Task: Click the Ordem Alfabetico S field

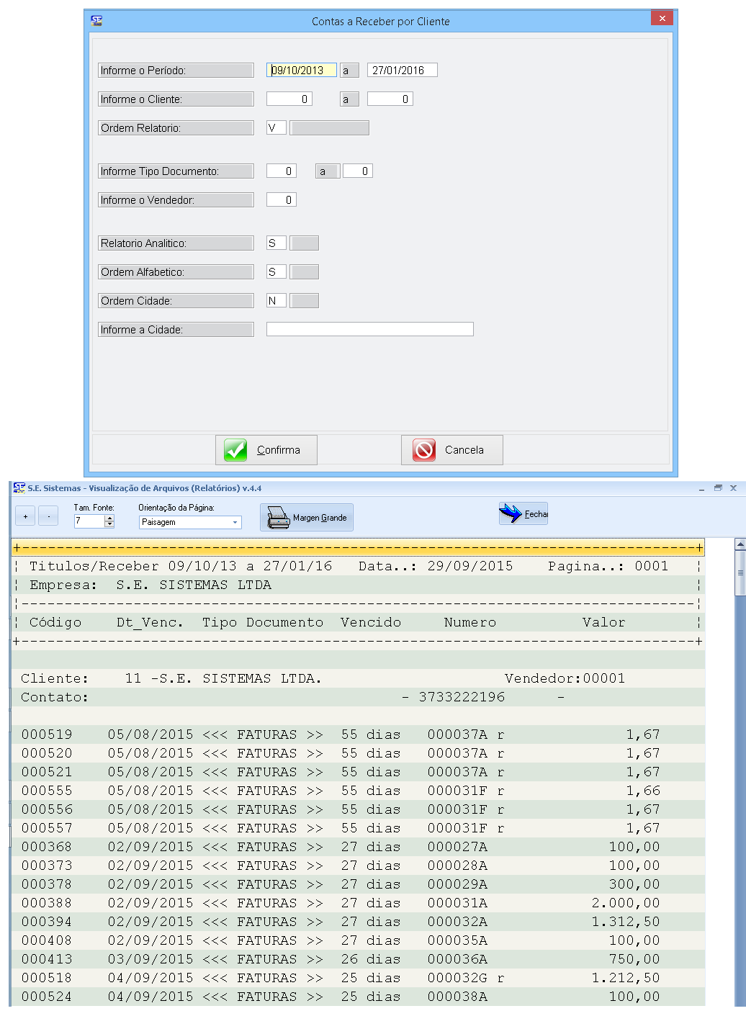Action: point(276,272)
